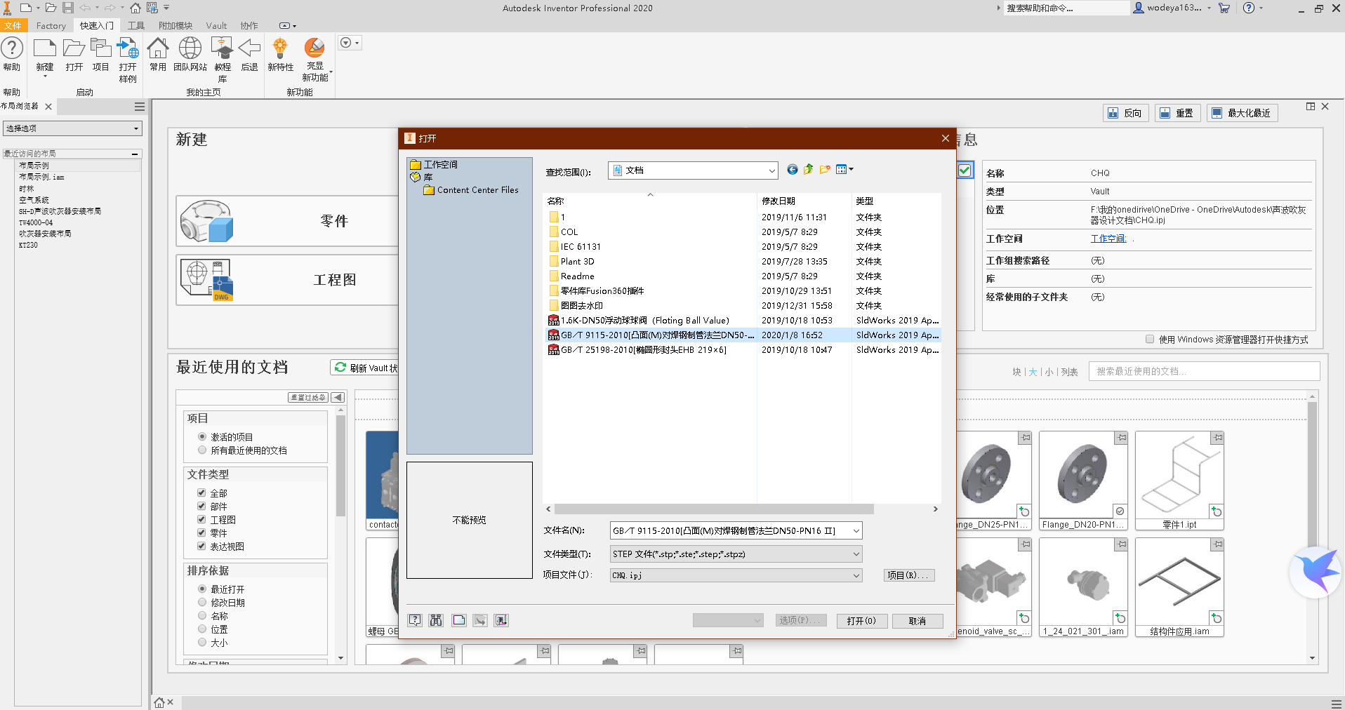Click the 项目(R)... button

tap(908, 575)
